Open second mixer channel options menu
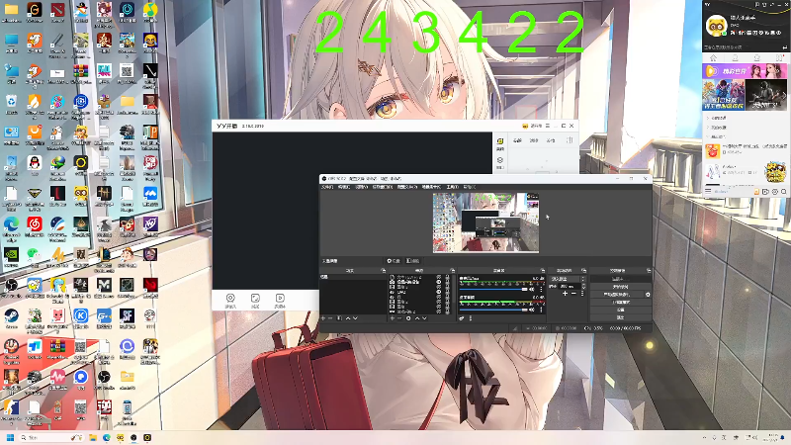Screen dimensions: 791x445 [541, 310]
